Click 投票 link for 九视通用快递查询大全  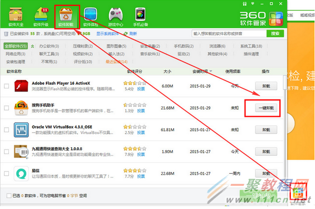click(x=141, y=154)
